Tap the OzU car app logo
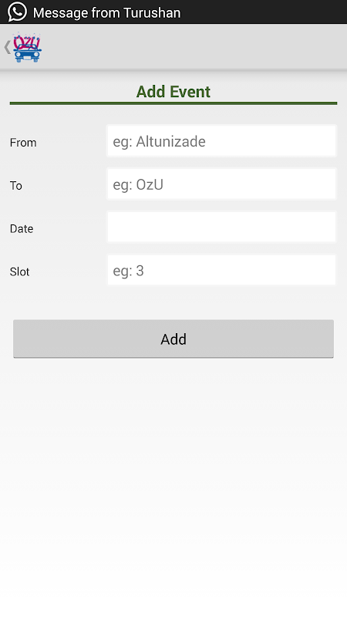Image resolution: width=347 pixels, height=617 pixels. coord(27,48)
